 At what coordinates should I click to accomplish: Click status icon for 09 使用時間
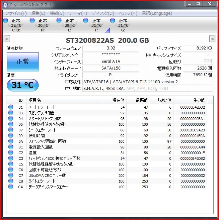pyautogui.click(x=11, y=135)
